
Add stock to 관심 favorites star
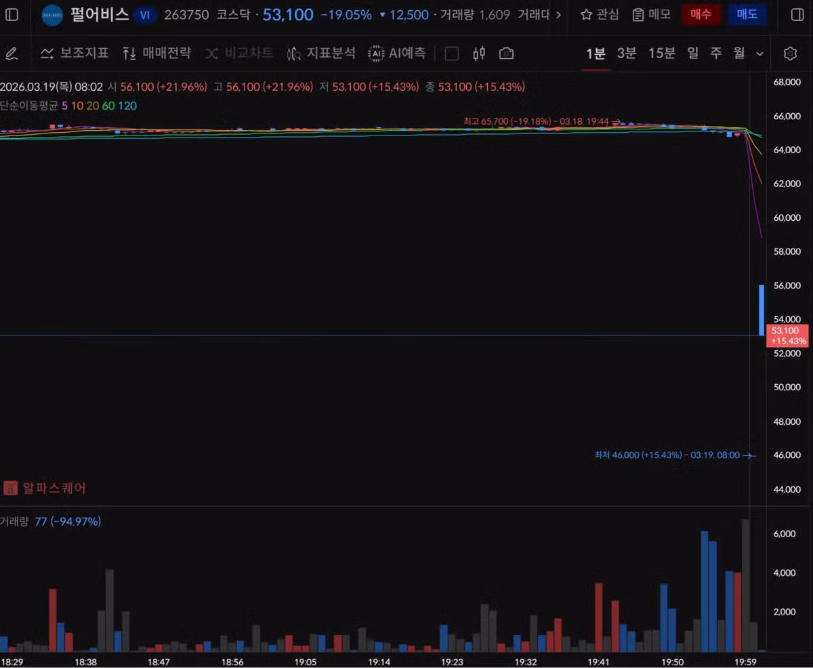[x=600, y=14]
